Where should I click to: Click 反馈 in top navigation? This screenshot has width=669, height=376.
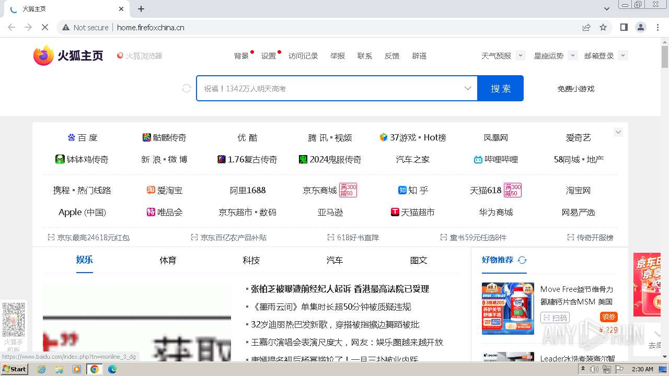point(392,56)
